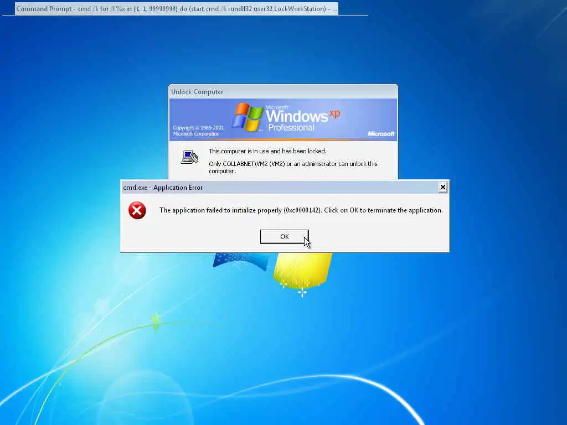This screenshot has height=425, width=567.
Task: Select the Command Prompt window title bar
Action: (177, 9)
